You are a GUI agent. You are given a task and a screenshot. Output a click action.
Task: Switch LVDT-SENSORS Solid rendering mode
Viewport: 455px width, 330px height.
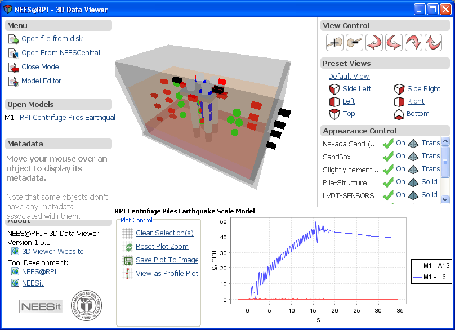(430, 194)
